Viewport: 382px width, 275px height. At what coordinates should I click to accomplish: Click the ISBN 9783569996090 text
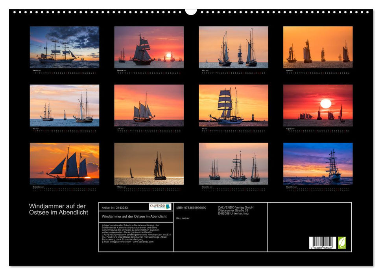coord(191,207)
